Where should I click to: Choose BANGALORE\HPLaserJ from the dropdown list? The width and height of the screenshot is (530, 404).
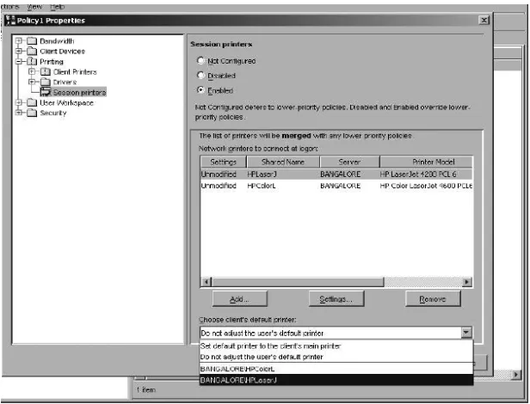pos(336,380)
